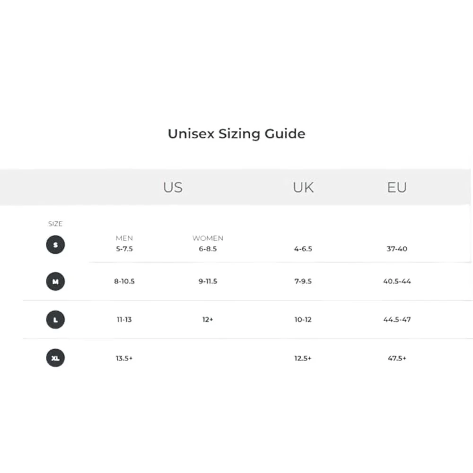The width and height of the screenshot is (473, 473).
Task: Click the MEN sub-header label
Action: (x=124, y=238)
